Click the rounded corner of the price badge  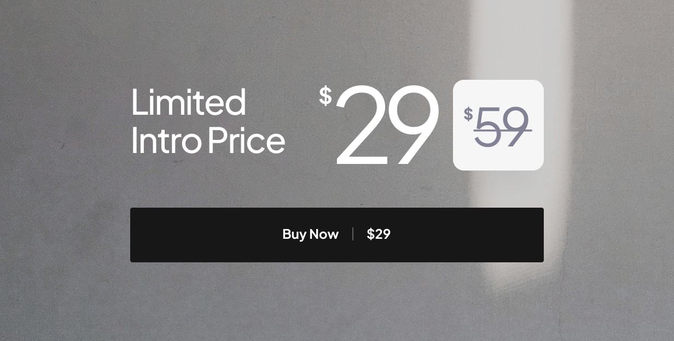tap(460, 83)
